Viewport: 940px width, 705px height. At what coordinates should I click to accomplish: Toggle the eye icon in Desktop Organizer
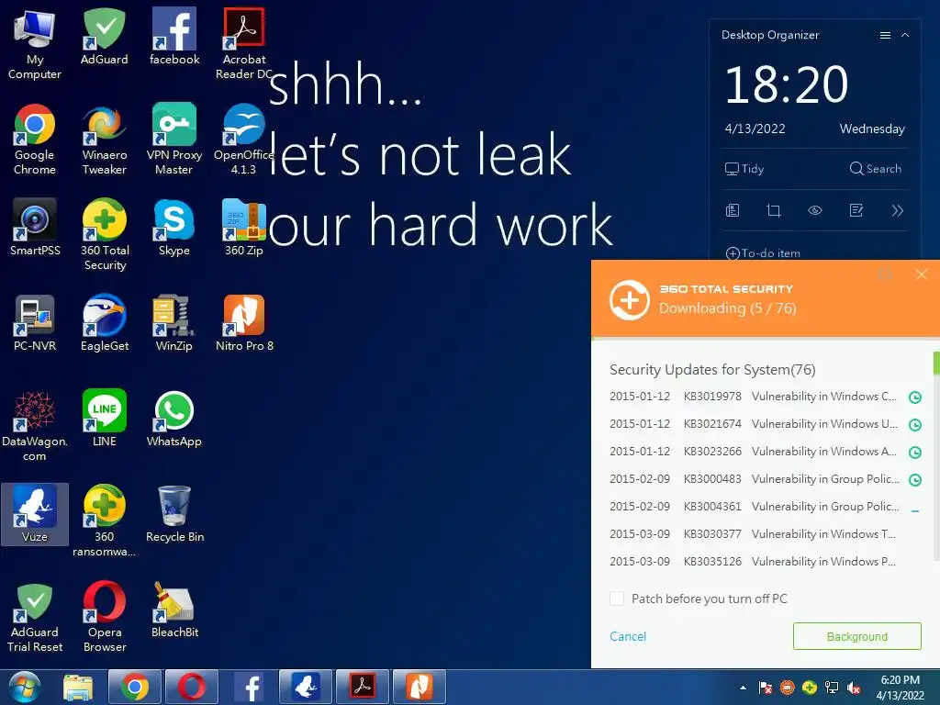815,210
